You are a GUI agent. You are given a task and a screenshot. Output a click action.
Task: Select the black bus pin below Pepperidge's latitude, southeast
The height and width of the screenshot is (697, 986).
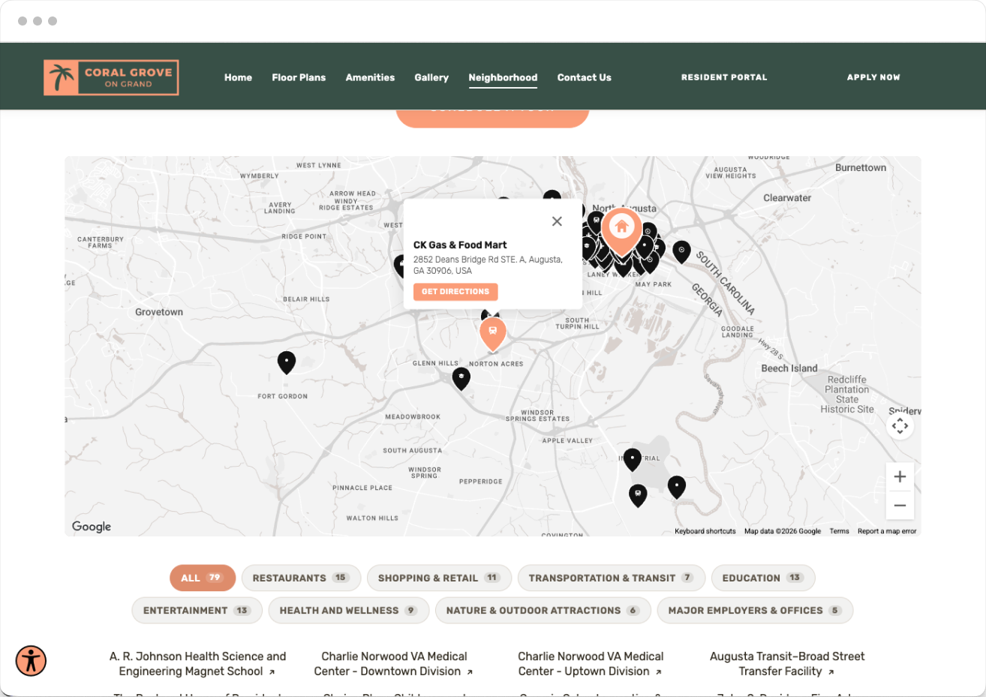tap(638, 495)
